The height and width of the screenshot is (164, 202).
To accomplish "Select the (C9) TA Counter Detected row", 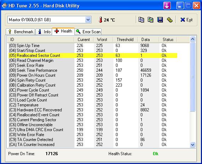I will (x=93, y=140).
